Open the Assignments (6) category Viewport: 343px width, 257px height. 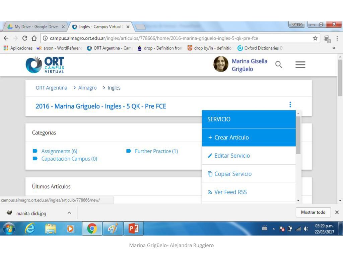click(59, 151)
